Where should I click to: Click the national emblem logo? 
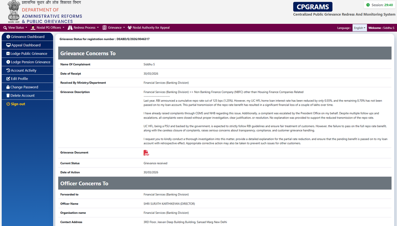coord(13,12)
